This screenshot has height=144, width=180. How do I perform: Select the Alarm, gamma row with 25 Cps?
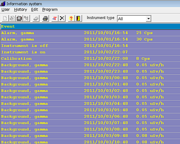tap(90, 33)
